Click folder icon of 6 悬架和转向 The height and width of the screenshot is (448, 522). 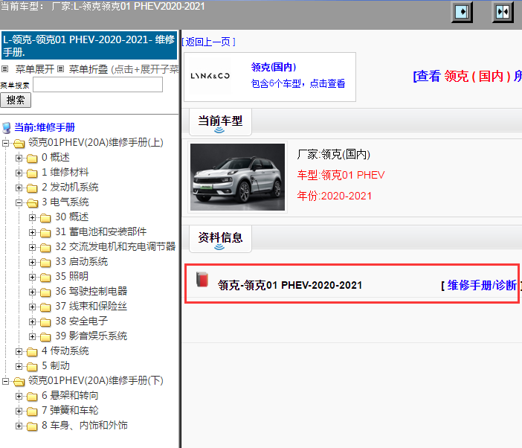click(32, 397)
